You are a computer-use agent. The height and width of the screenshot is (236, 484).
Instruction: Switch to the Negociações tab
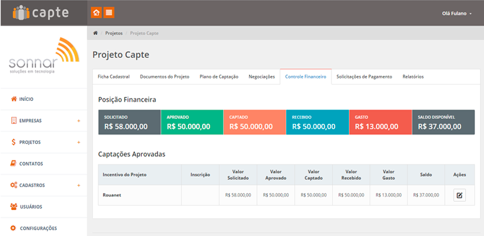tap(262, 77)
